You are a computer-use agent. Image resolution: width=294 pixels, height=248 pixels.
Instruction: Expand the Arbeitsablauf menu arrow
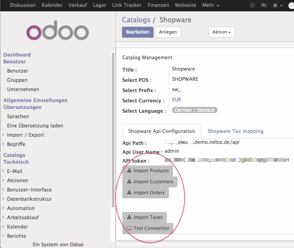[3, 217]
